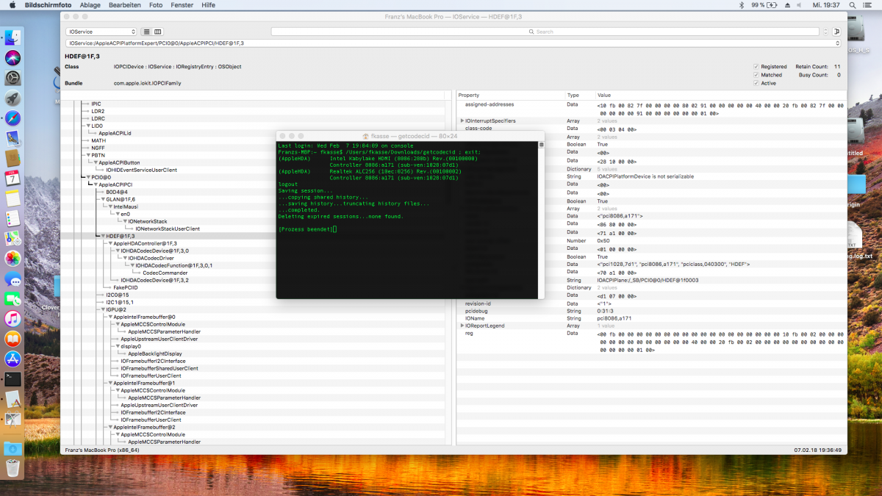Expand the IOInterruptSpecifiers property row

tap(462, 121)
